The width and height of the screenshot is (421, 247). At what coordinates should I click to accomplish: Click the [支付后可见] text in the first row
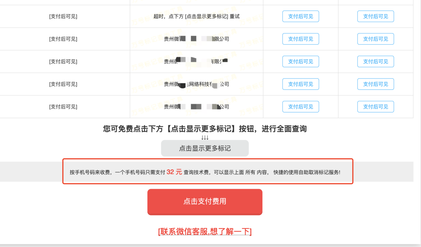(x=63, y=16)
